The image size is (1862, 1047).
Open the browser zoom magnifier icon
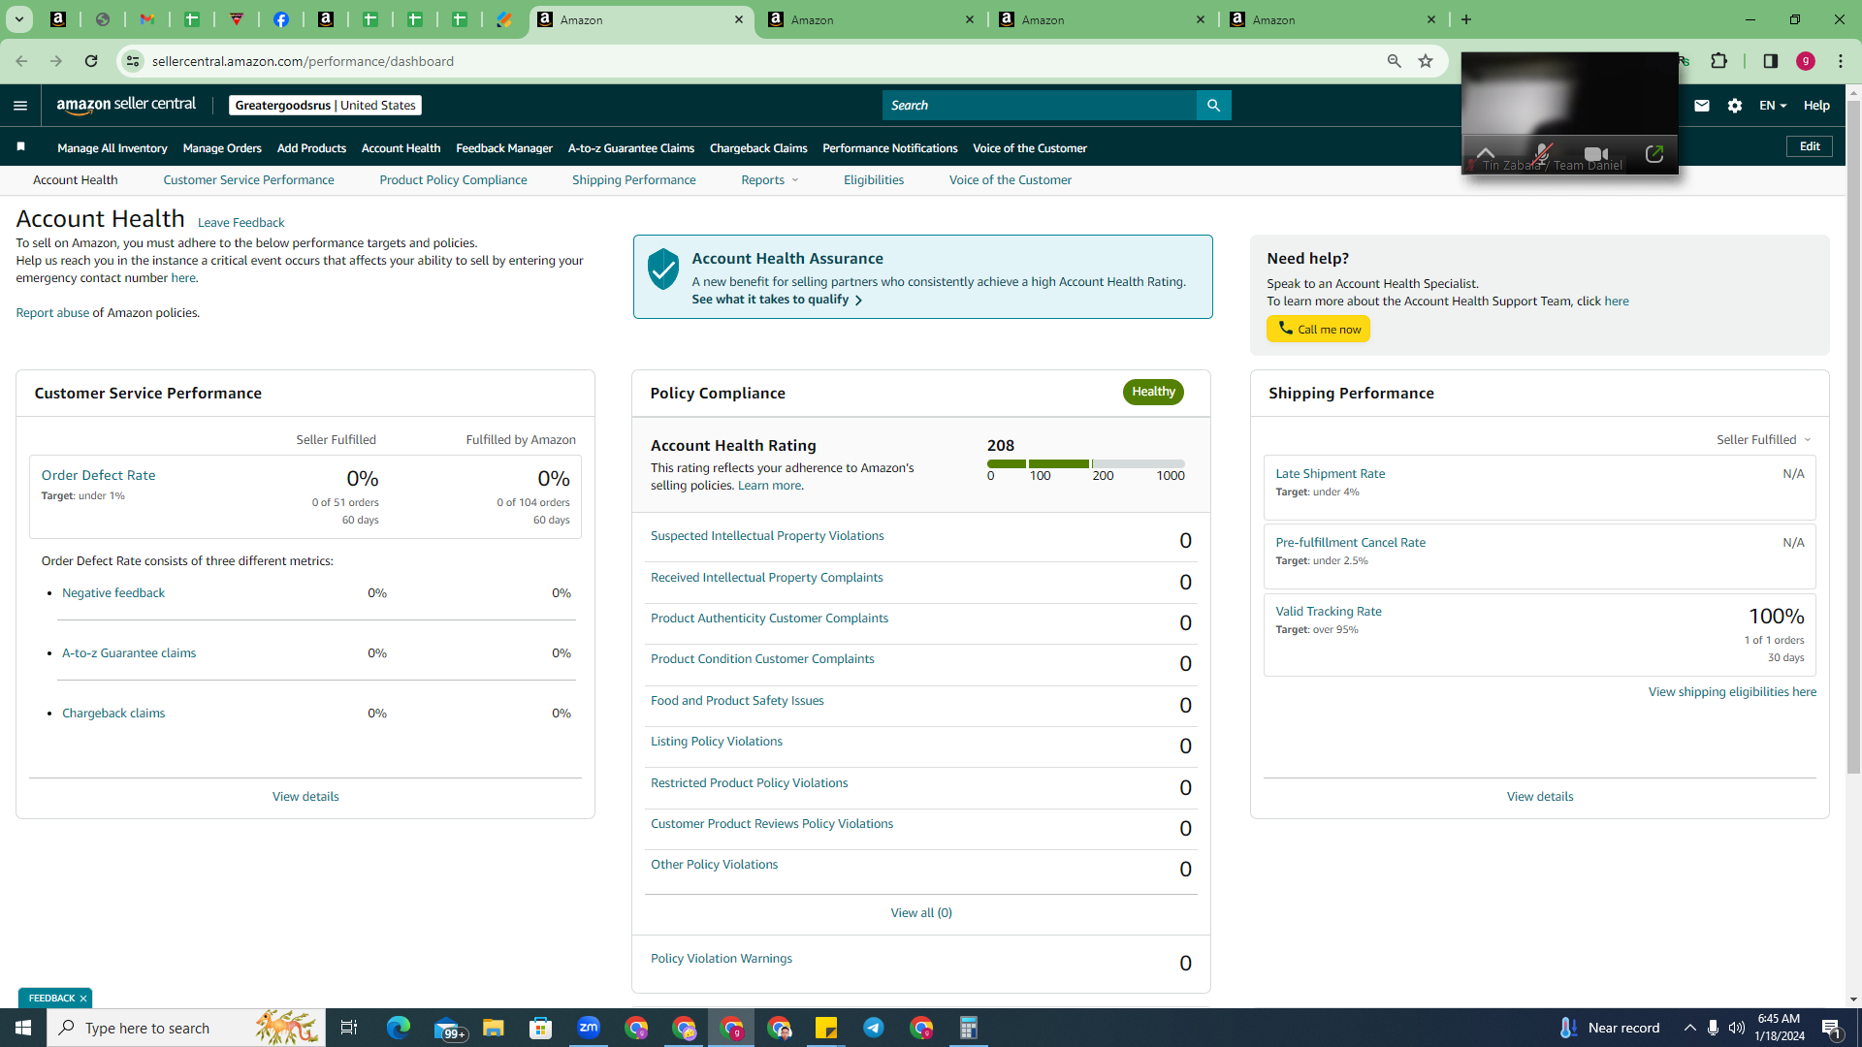click(1395, 61)
